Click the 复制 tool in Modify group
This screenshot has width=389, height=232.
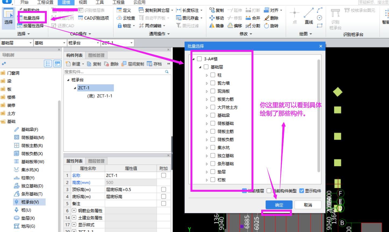pos(217,10)
